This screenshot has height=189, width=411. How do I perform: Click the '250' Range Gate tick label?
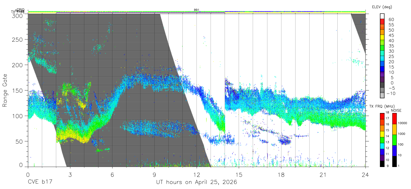point(17,39)
